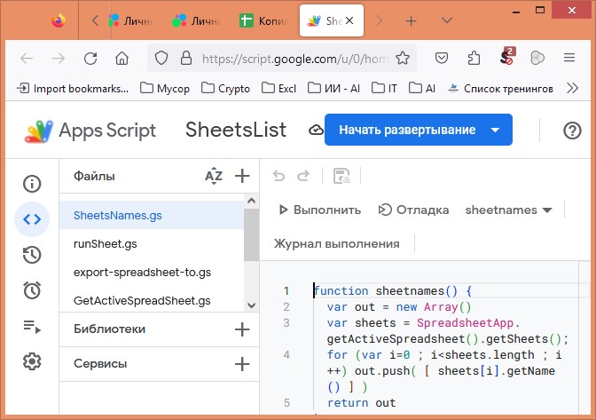Click the redo arrow in editor toolbar
The image size is (596, 420).
(303, 176)
